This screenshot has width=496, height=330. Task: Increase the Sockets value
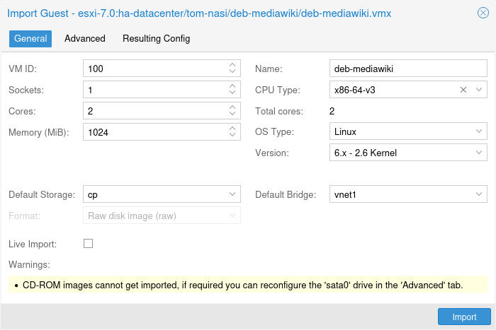click(x=232, y=87)
